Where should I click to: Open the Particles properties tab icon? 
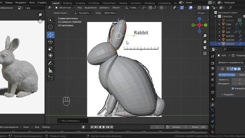pos(213,110)
